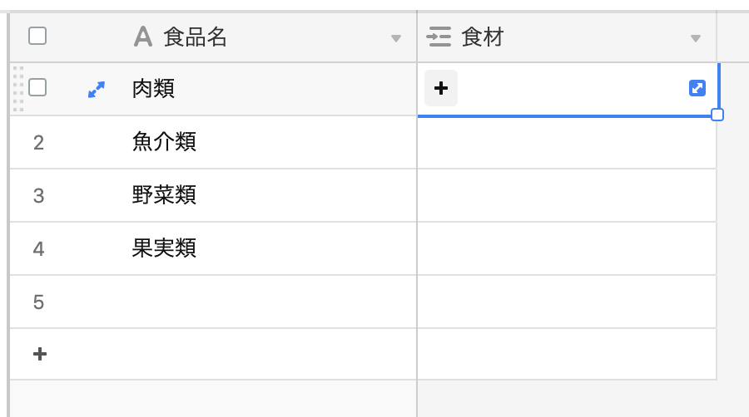This screenshot has height=417, width=749.
Task: Click the drag handle dots on the 肉類 row
Action: pyautogui.click(x=18, y=88)
